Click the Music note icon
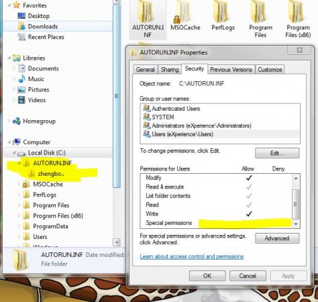This screenshot has width=318, height=302. [x=21, y=79]
